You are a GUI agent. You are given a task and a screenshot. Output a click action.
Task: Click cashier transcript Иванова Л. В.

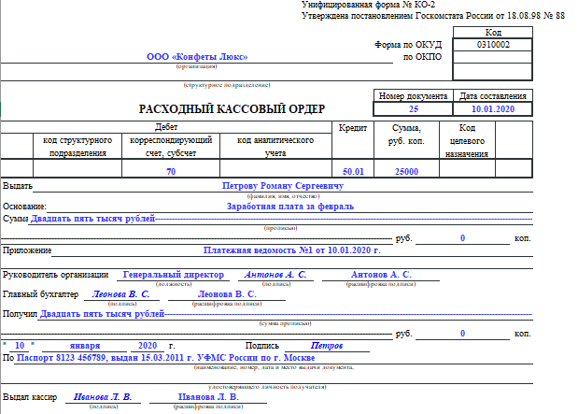pos(208,396)
